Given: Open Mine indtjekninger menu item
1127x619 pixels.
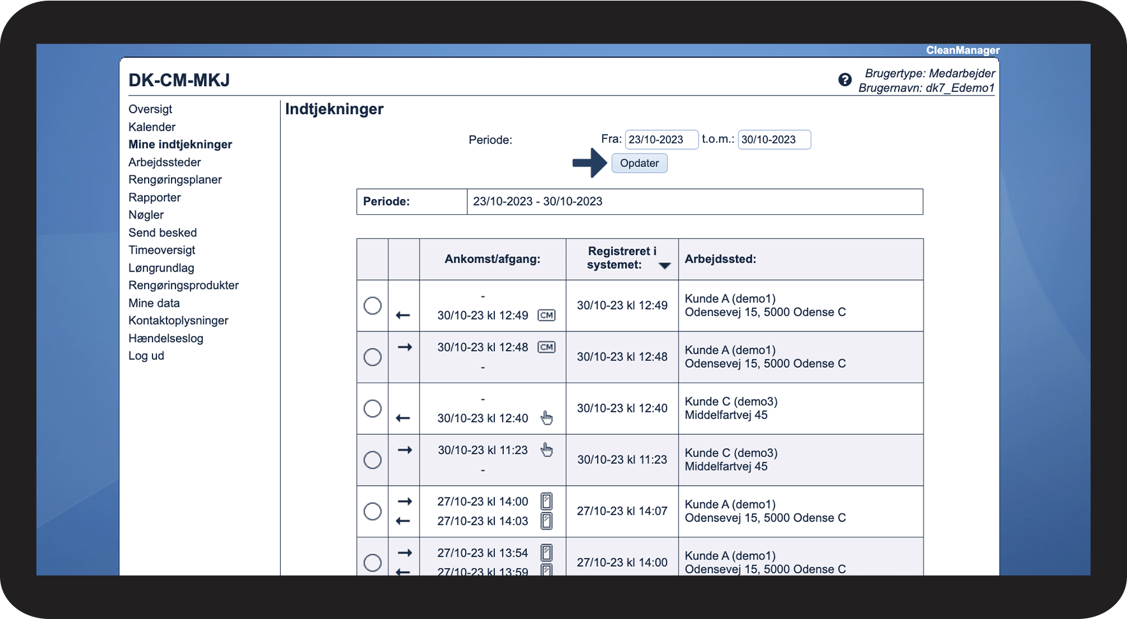Looking at the screenshot, I should [180, 144].
